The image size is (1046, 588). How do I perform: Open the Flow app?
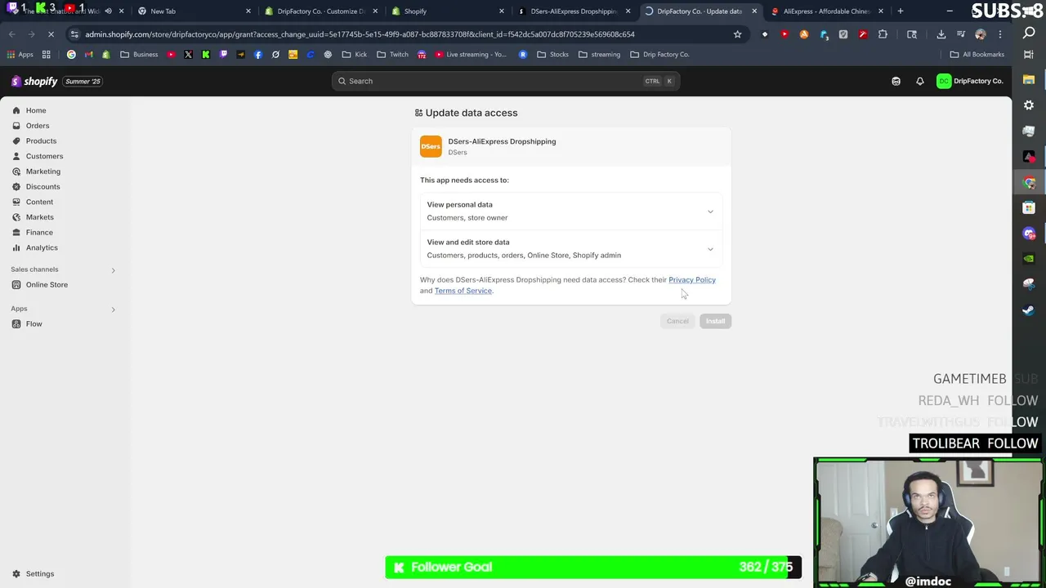pyautogui.click(x=34, y=324)
